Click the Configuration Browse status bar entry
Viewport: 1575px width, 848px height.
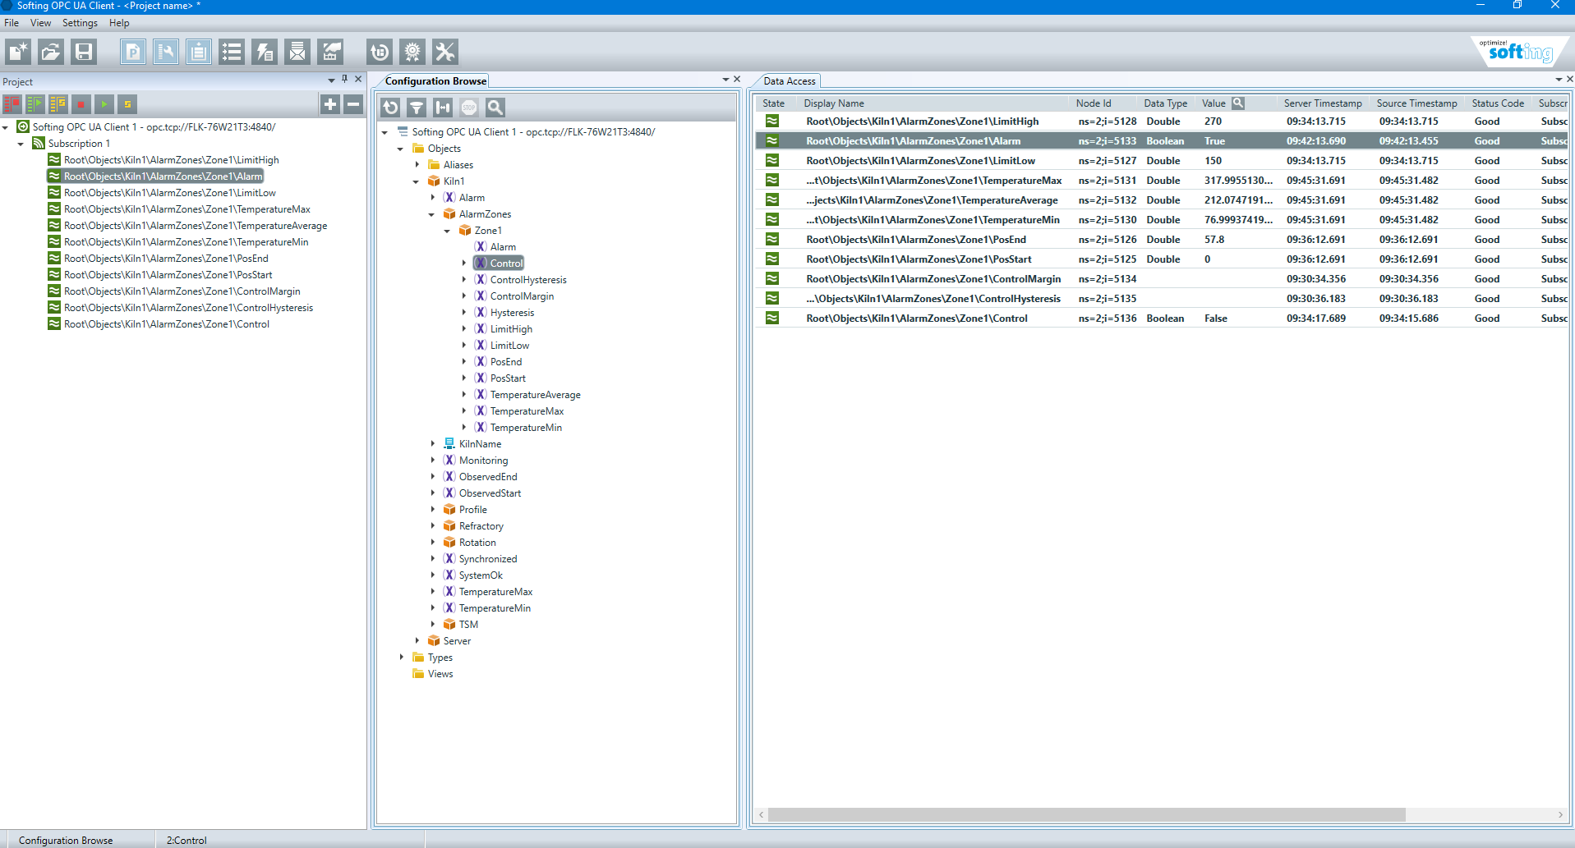[x=66, y=840]
